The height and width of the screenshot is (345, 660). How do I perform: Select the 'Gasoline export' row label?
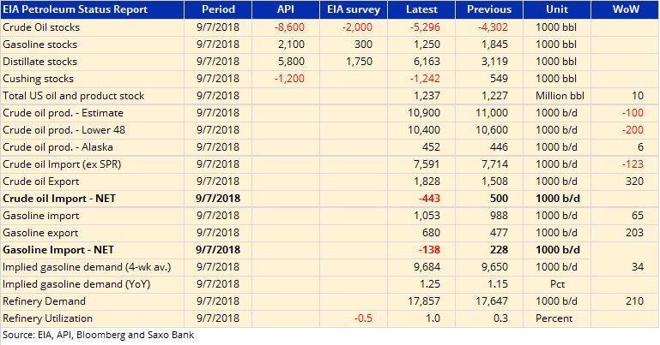point(40,233)
